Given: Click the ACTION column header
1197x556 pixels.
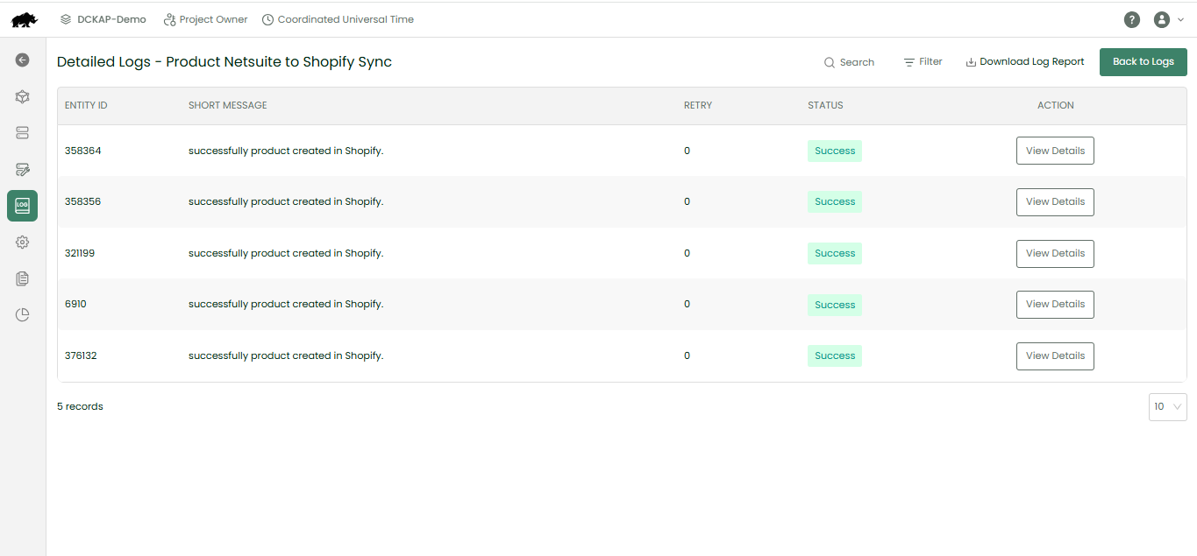Looking at the screenshot, I should (1055, 105).
